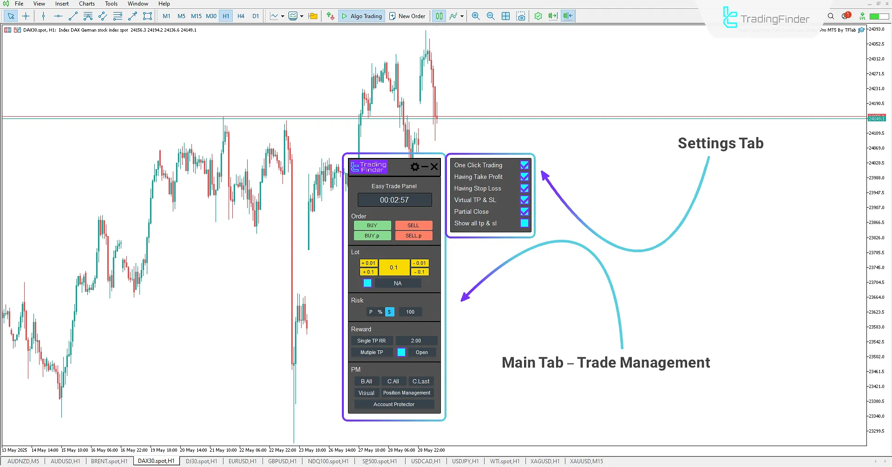
Task: Tile the chart windows
Action: [x=505, y=16]
